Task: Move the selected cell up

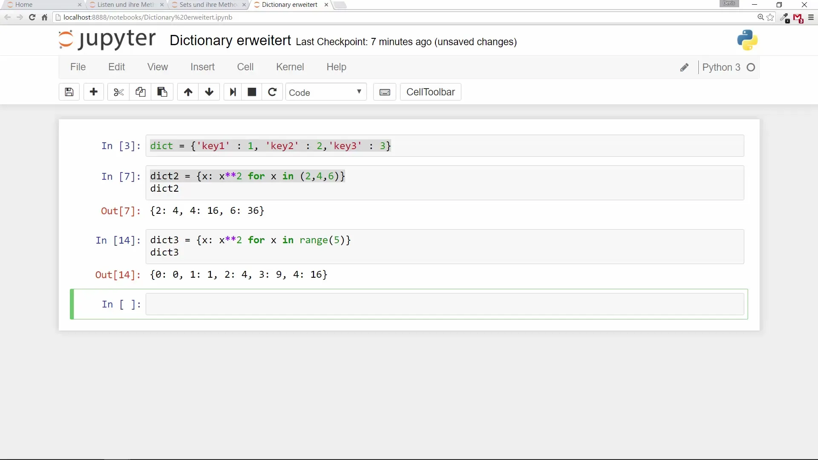Action: click(x=188, y=92)
